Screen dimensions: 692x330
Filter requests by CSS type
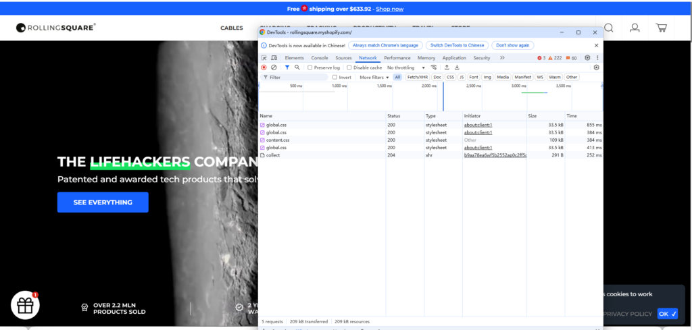(450, 77)
